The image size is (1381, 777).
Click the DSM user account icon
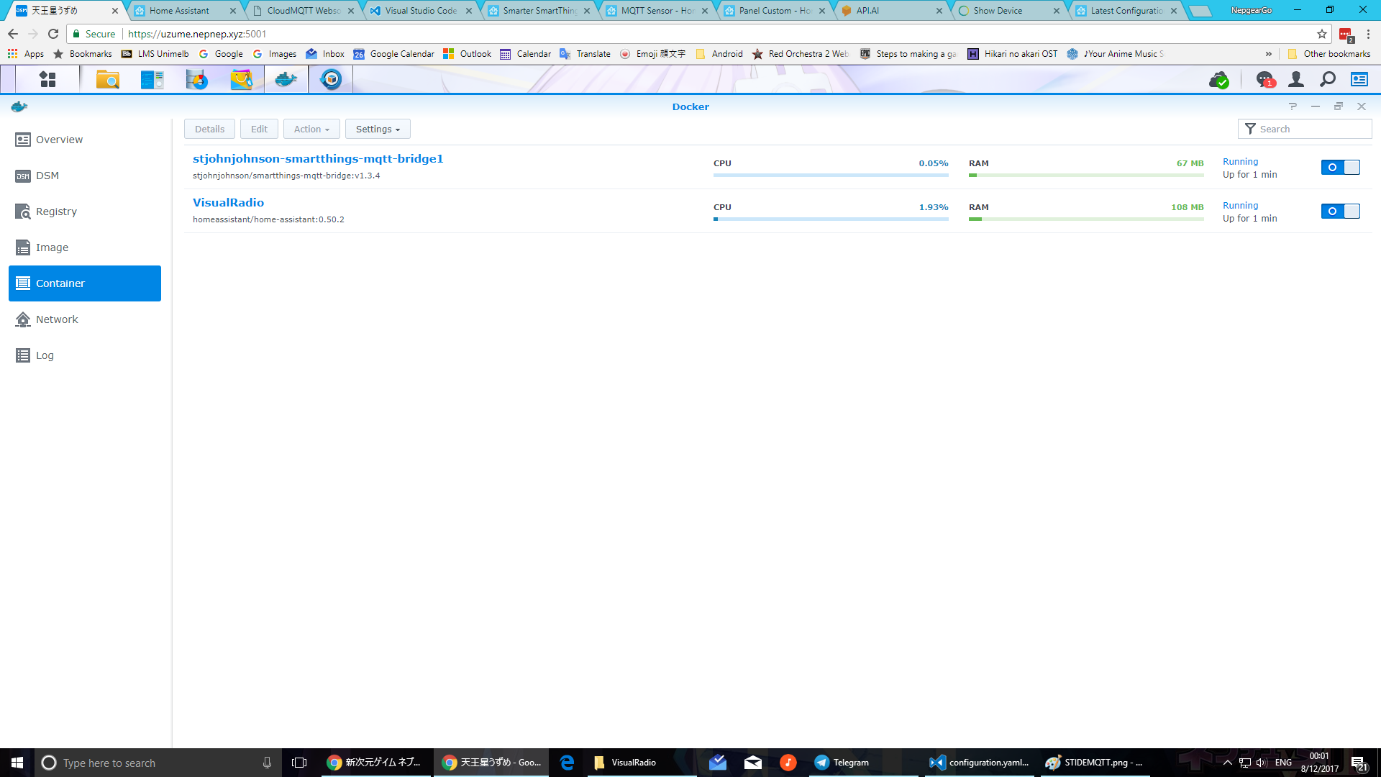point(1296,80)
